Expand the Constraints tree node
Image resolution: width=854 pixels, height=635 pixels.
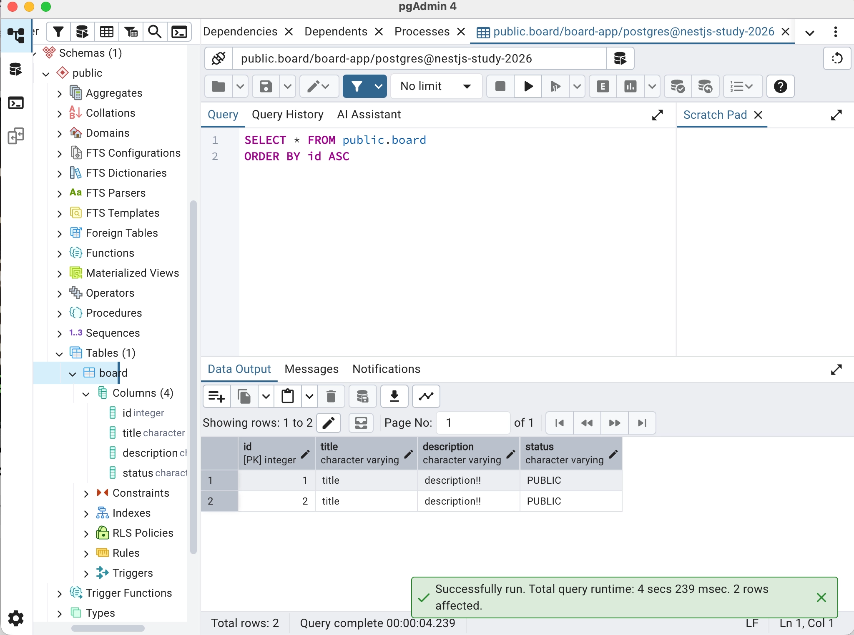[86, 493]
